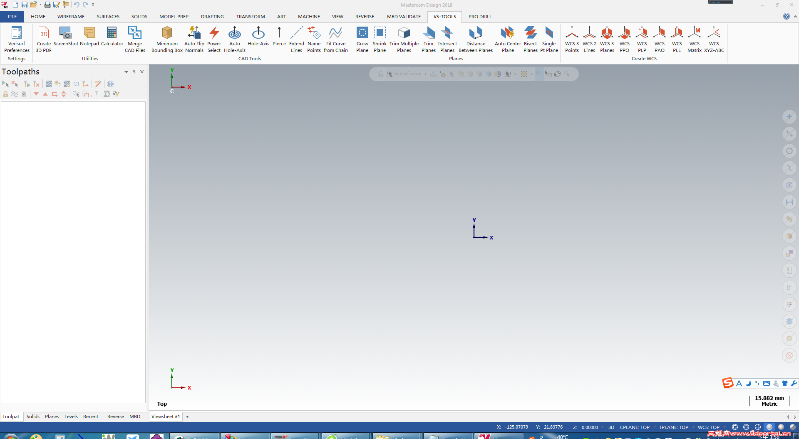
Task: Undo the last action
Action: 77,5
